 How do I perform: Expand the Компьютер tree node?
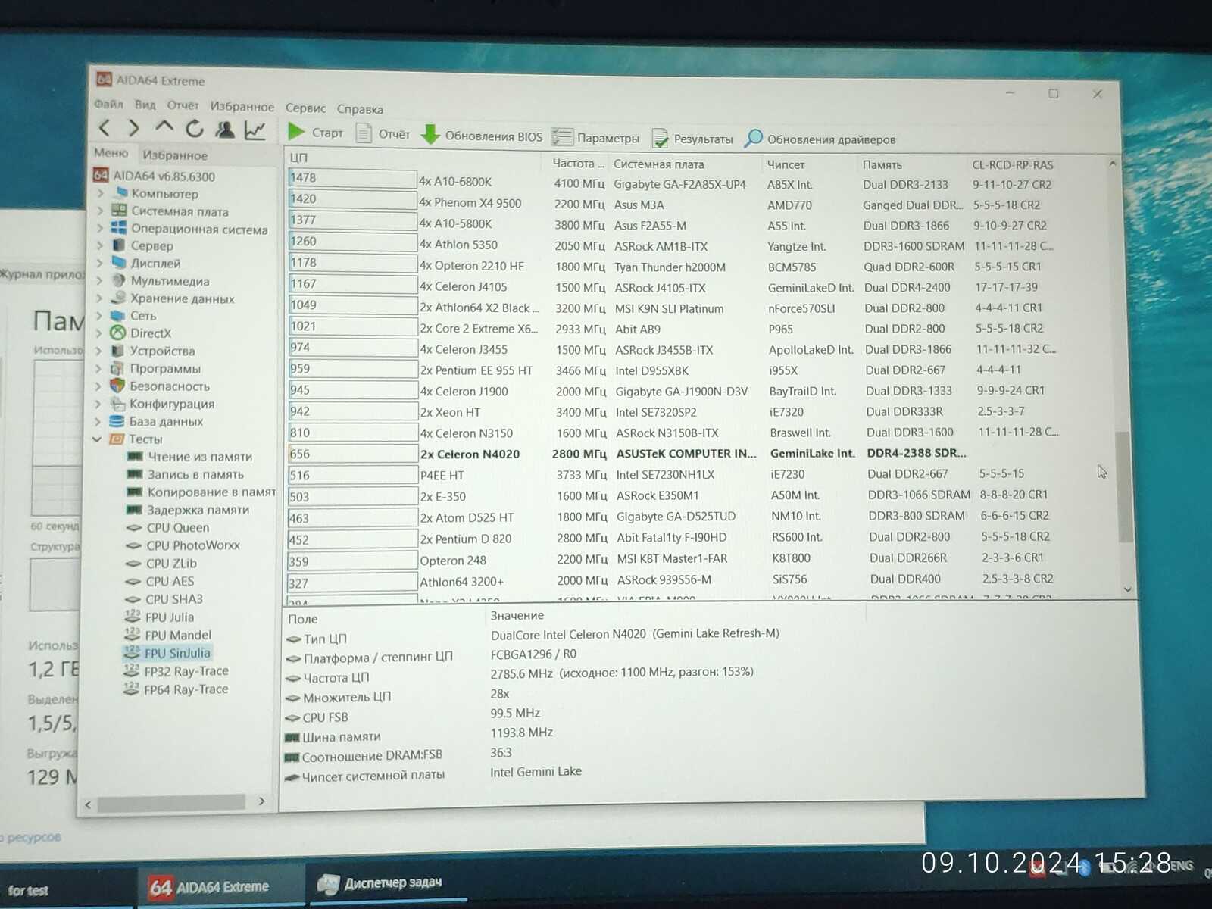[x=100, y=193]
